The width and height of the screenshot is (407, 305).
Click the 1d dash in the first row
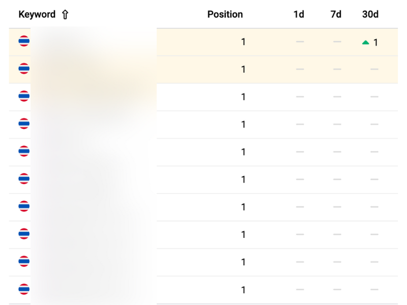300,42
